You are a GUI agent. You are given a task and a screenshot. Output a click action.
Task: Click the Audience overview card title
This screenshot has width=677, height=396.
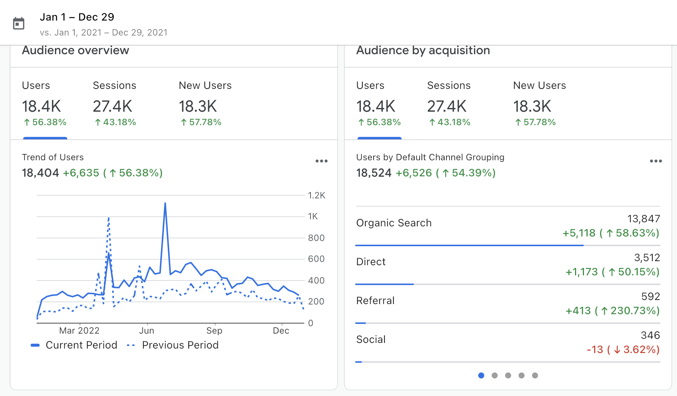click(75, 50)
